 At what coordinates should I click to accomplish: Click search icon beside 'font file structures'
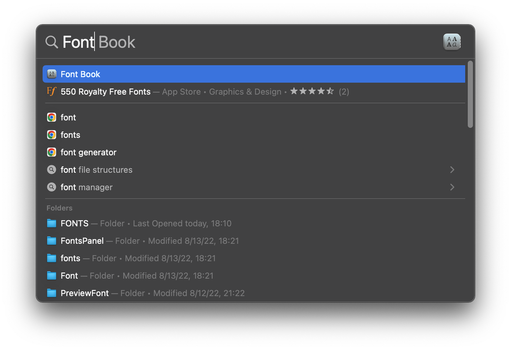(52, 170)
